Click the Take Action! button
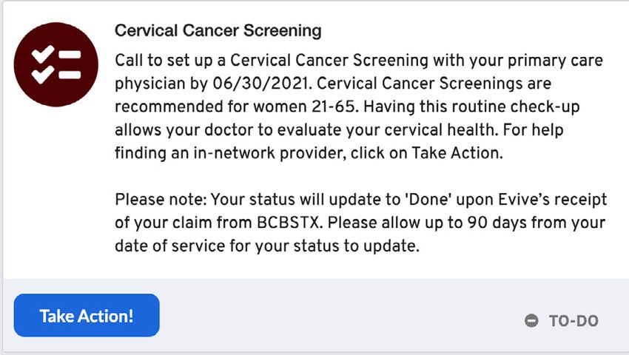 pyautogui.click(x=87, y=315)
